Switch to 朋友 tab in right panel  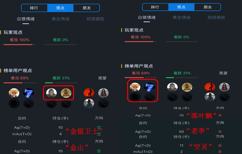[208, 7]
